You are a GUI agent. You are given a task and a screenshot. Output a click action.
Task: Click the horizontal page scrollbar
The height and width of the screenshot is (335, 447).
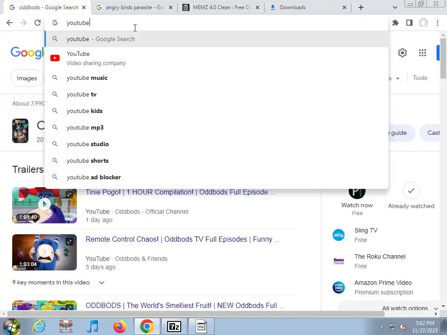pos(196,314)
